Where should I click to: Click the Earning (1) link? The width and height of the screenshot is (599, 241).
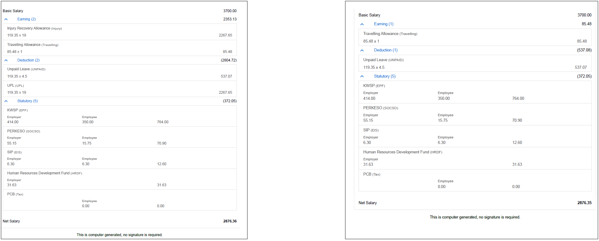384,24
